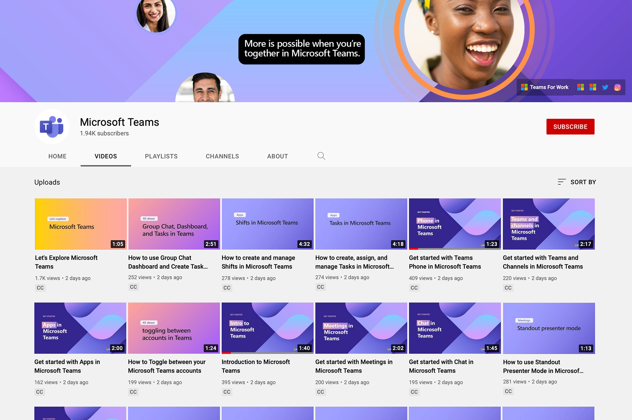Click the 4:32 duration badge on Shifts thumbnail
Image resolution: width=632 pixels, height=420 pixels.
(x=304, y=244)
